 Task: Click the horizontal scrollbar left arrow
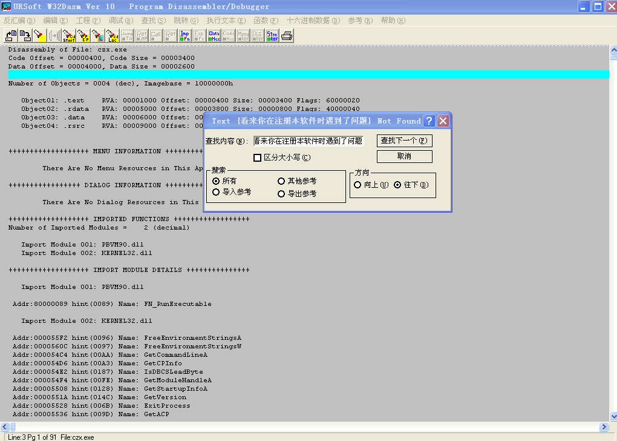[5, 427]
